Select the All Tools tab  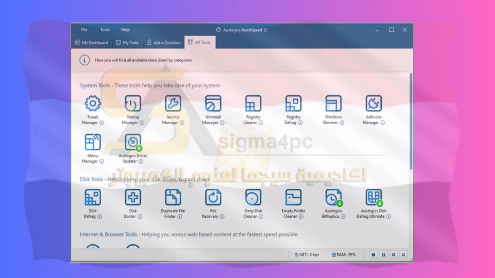point(200,42)
